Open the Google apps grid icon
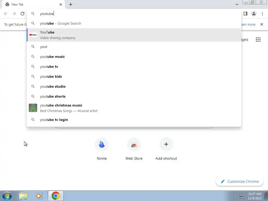Image resolution: width=268 pixels, height=201 pixels. (258, 40)
